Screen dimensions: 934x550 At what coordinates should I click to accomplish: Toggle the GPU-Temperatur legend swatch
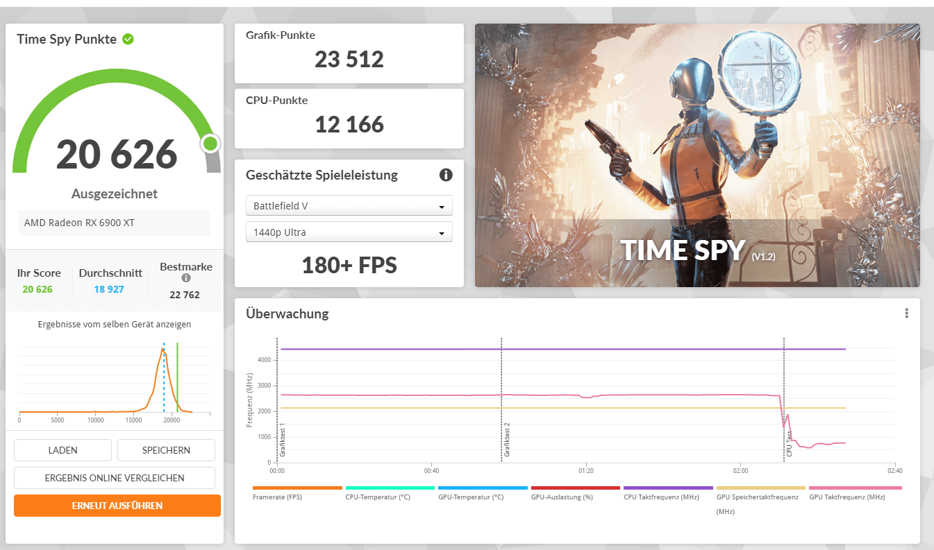483,488
